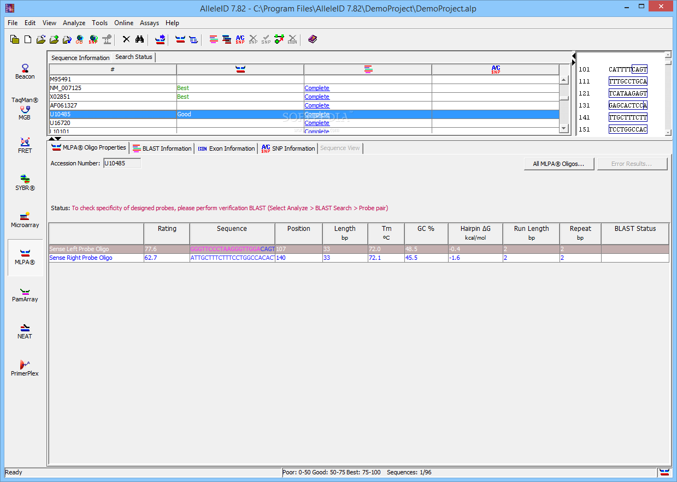Click the GC % column header
The image size is (677, 482).
pos(426,233)
